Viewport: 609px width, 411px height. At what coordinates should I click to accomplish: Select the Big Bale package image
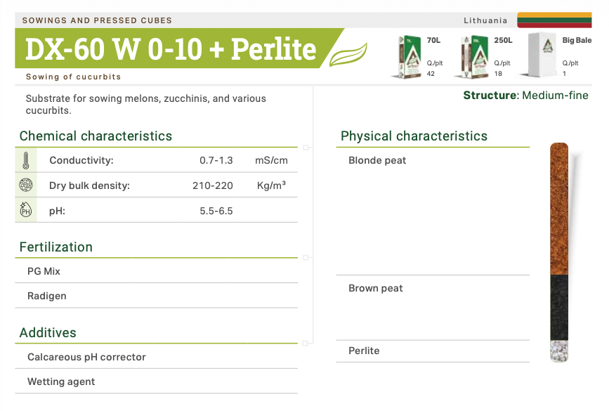click(x=541, y=55)
